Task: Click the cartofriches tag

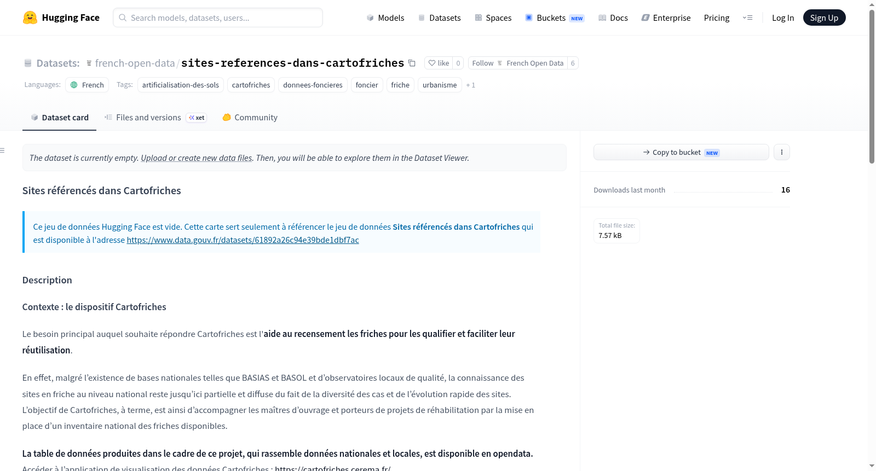Action: [251, 85]
